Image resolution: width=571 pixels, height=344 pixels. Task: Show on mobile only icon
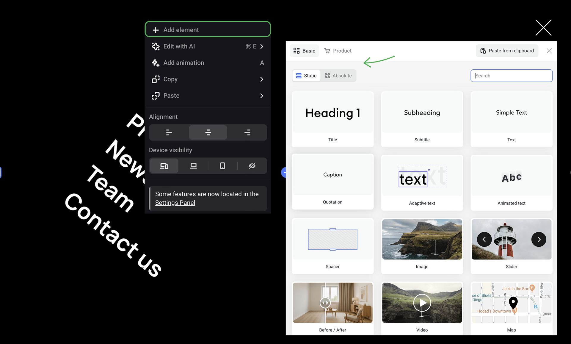click(222, 166)
